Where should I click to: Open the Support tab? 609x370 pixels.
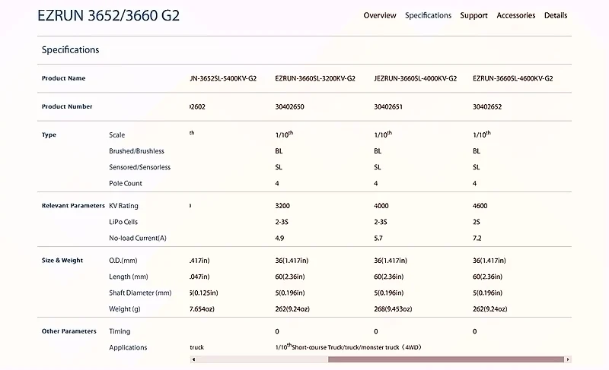473,15
